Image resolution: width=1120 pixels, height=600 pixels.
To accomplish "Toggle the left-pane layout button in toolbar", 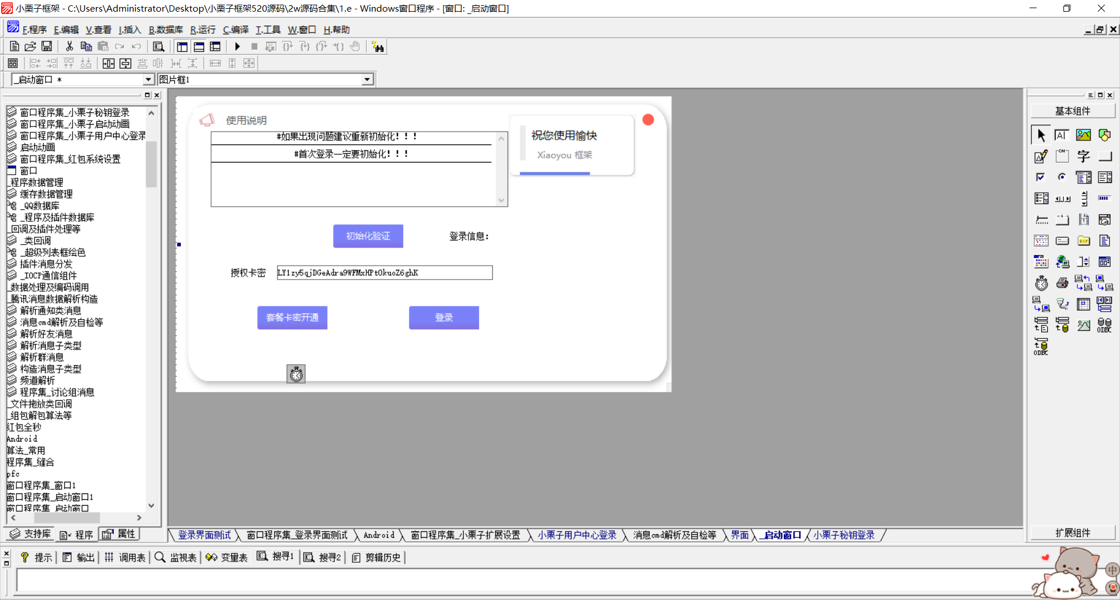I will (x=182, y=47).
